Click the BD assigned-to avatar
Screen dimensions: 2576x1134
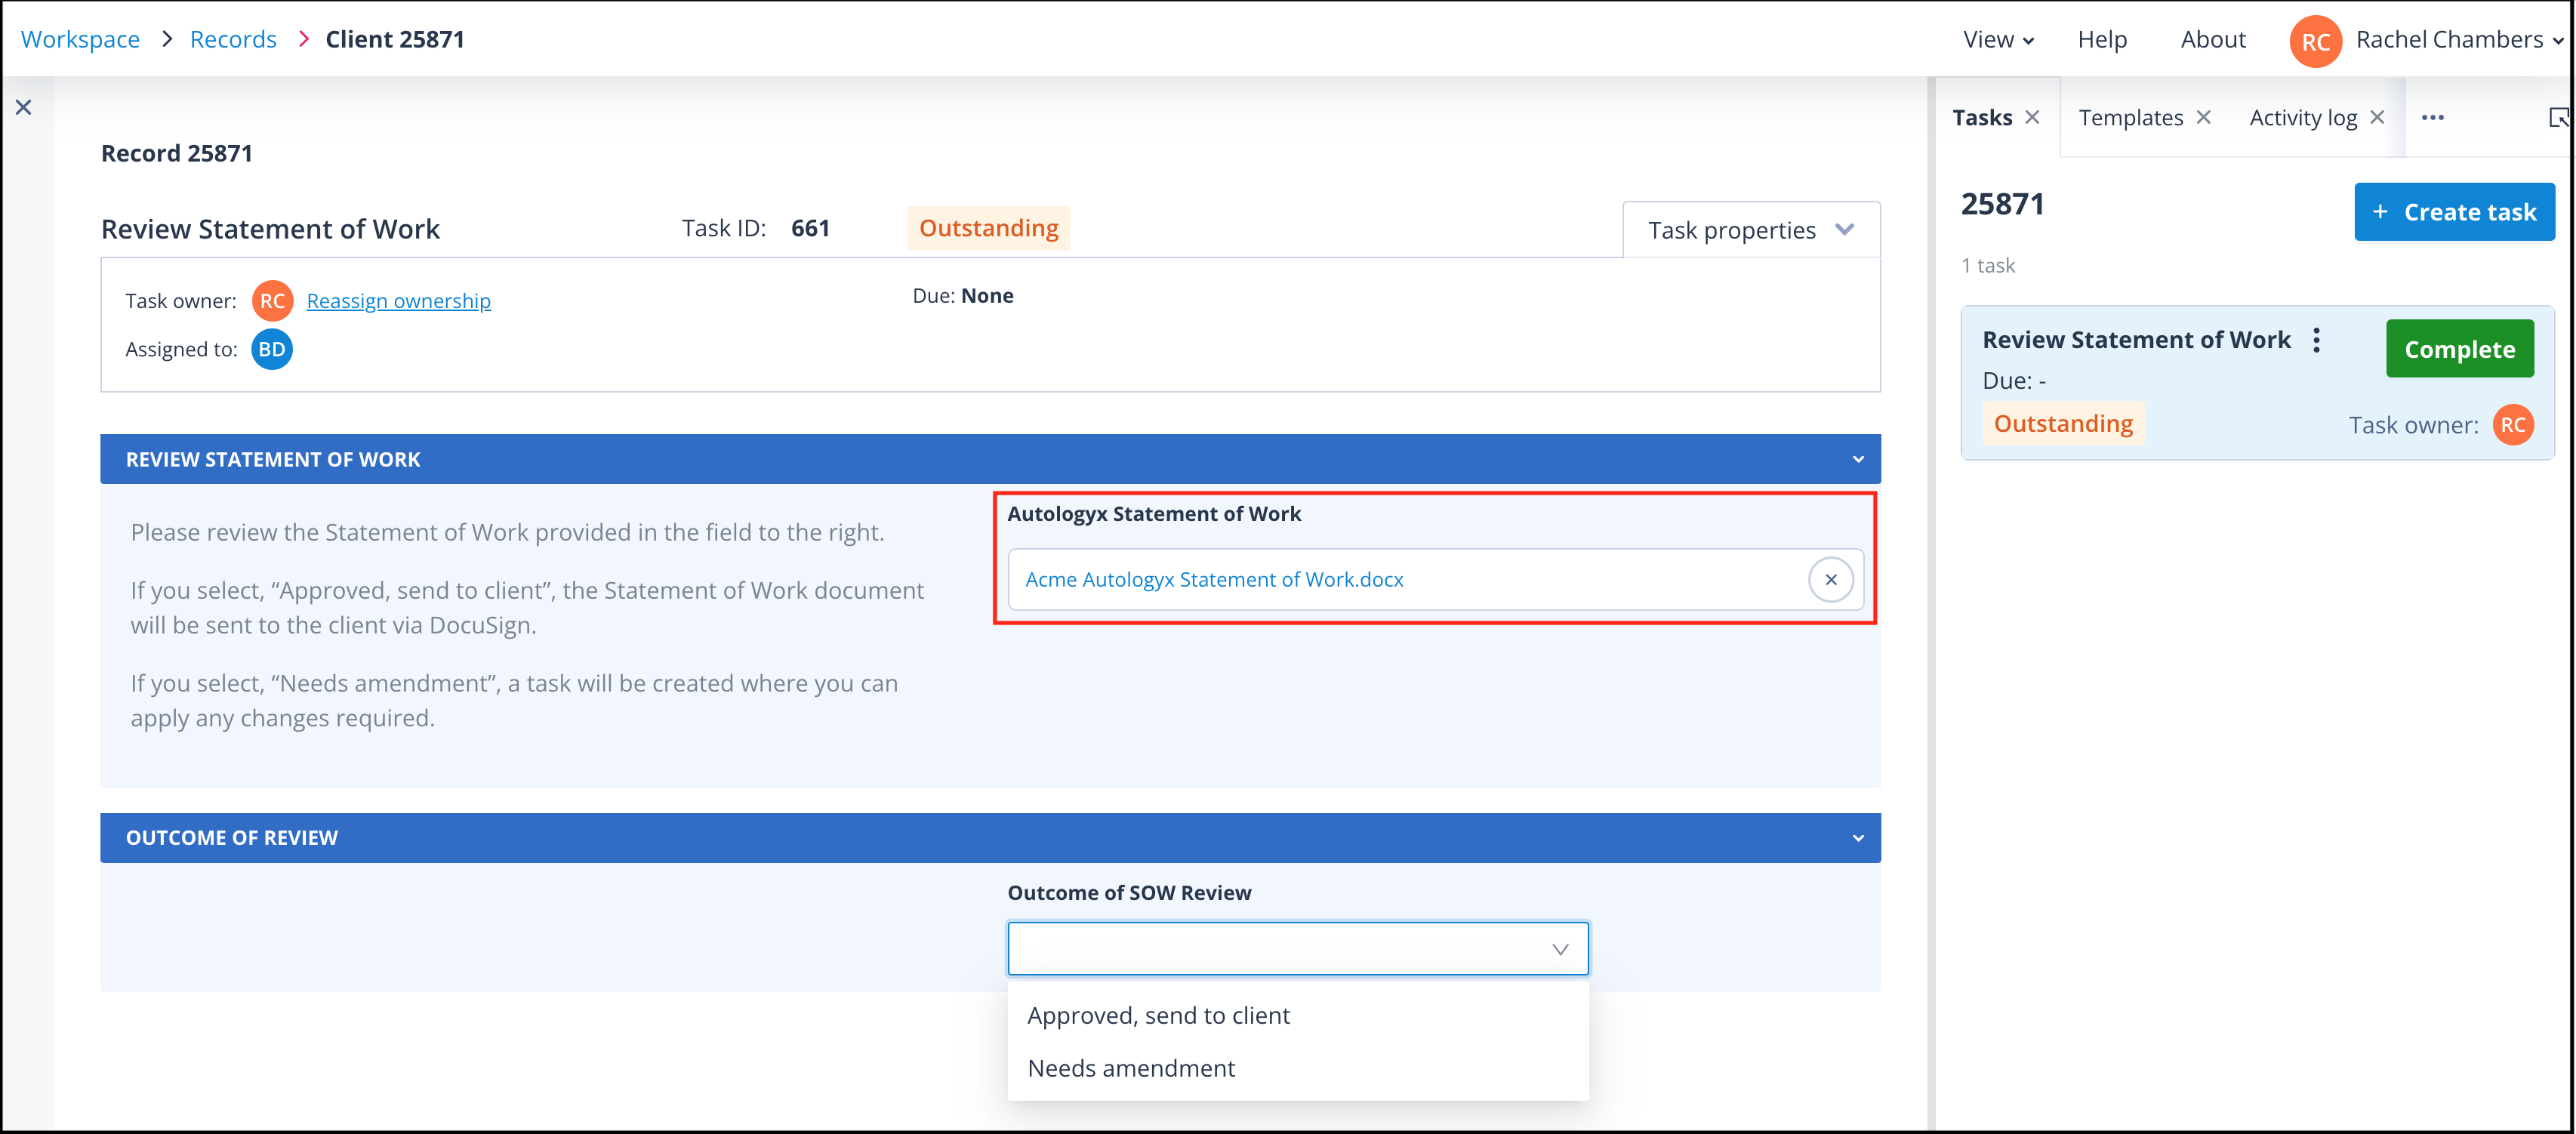tap(272, 349)
